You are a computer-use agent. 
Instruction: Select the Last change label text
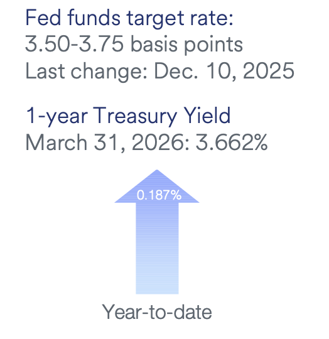(x=87, y=71)
